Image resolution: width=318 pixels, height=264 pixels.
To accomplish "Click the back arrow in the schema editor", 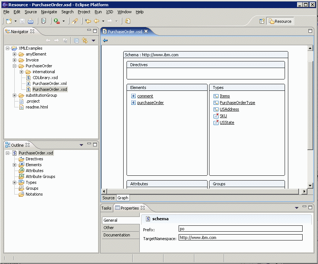I will click(x=105, y=40).
